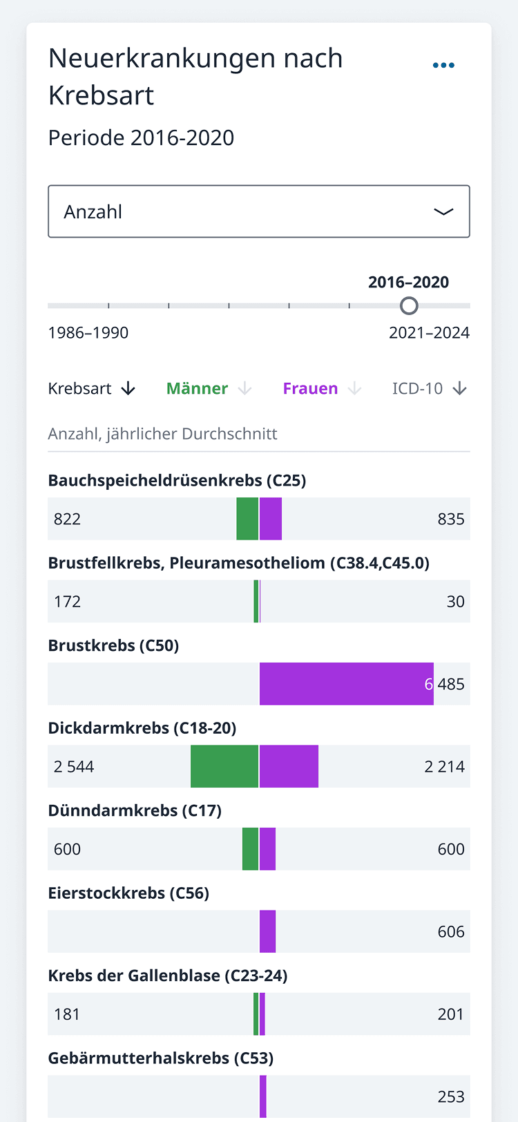Click the purple Dickdarmkrebs women bar
Image resolution: width=518 pixels, height=1122 pixels.
(x=289, y=766)
